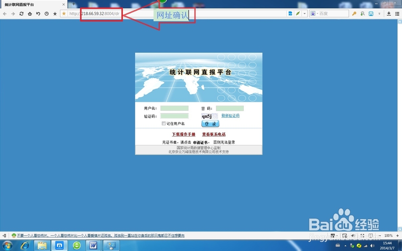Choose search engine from Baidu paw dropdown
Image resolution: width=402 pixels, height=251 pixels.
tap(314, 14)
